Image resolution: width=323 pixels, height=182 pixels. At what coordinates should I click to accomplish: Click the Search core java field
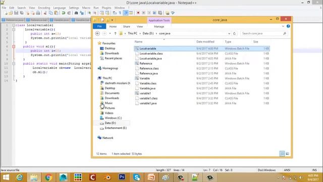point(264,33)
